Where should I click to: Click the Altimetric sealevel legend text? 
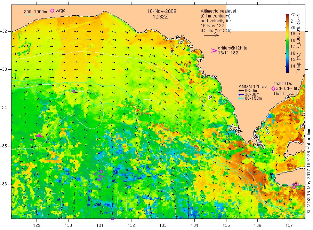click(x=218, y=11)
